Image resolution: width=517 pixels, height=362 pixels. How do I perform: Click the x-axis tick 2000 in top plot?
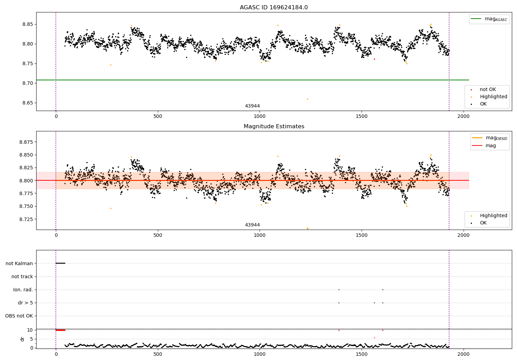pos(463,117)
